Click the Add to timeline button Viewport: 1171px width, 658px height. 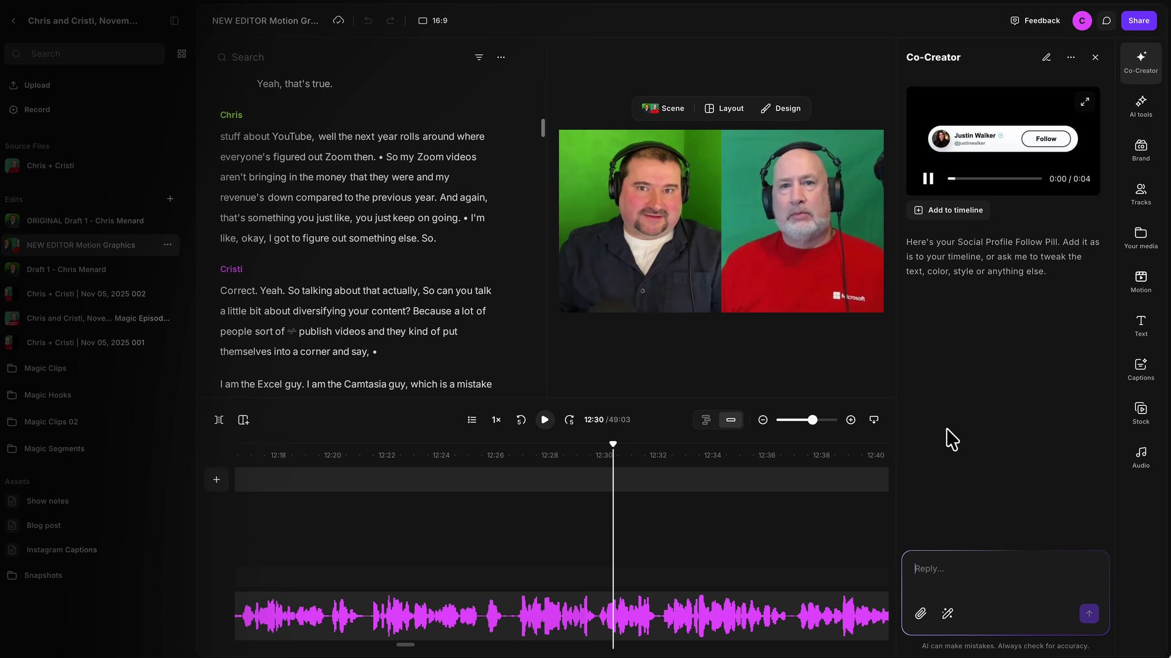[x=949, y=210]
